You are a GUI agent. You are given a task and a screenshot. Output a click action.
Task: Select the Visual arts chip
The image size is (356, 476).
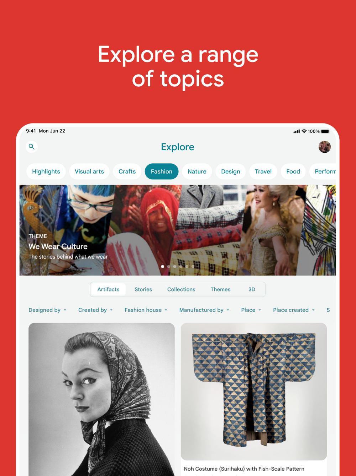tap(89, 172)
